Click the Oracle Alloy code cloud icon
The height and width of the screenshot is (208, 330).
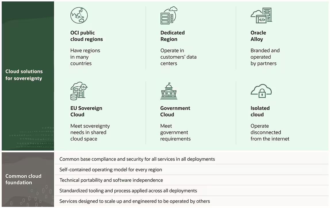tap(261, 16)
